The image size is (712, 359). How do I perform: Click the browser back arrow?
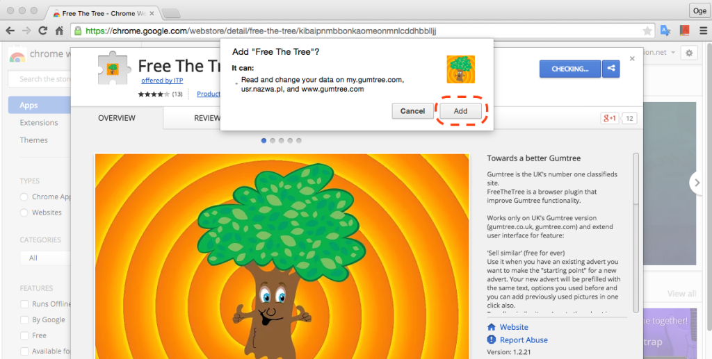[10, 31]
